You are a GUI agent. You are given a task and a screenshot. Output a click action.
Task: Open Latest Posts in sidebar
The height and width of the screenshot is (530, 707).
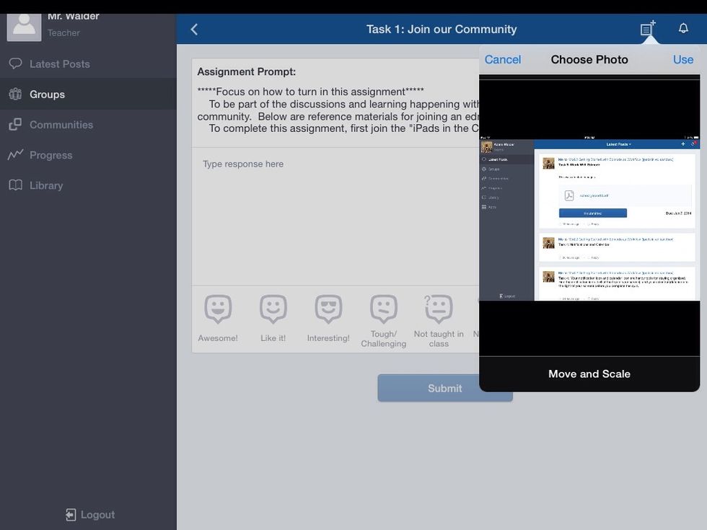[59, 64]
